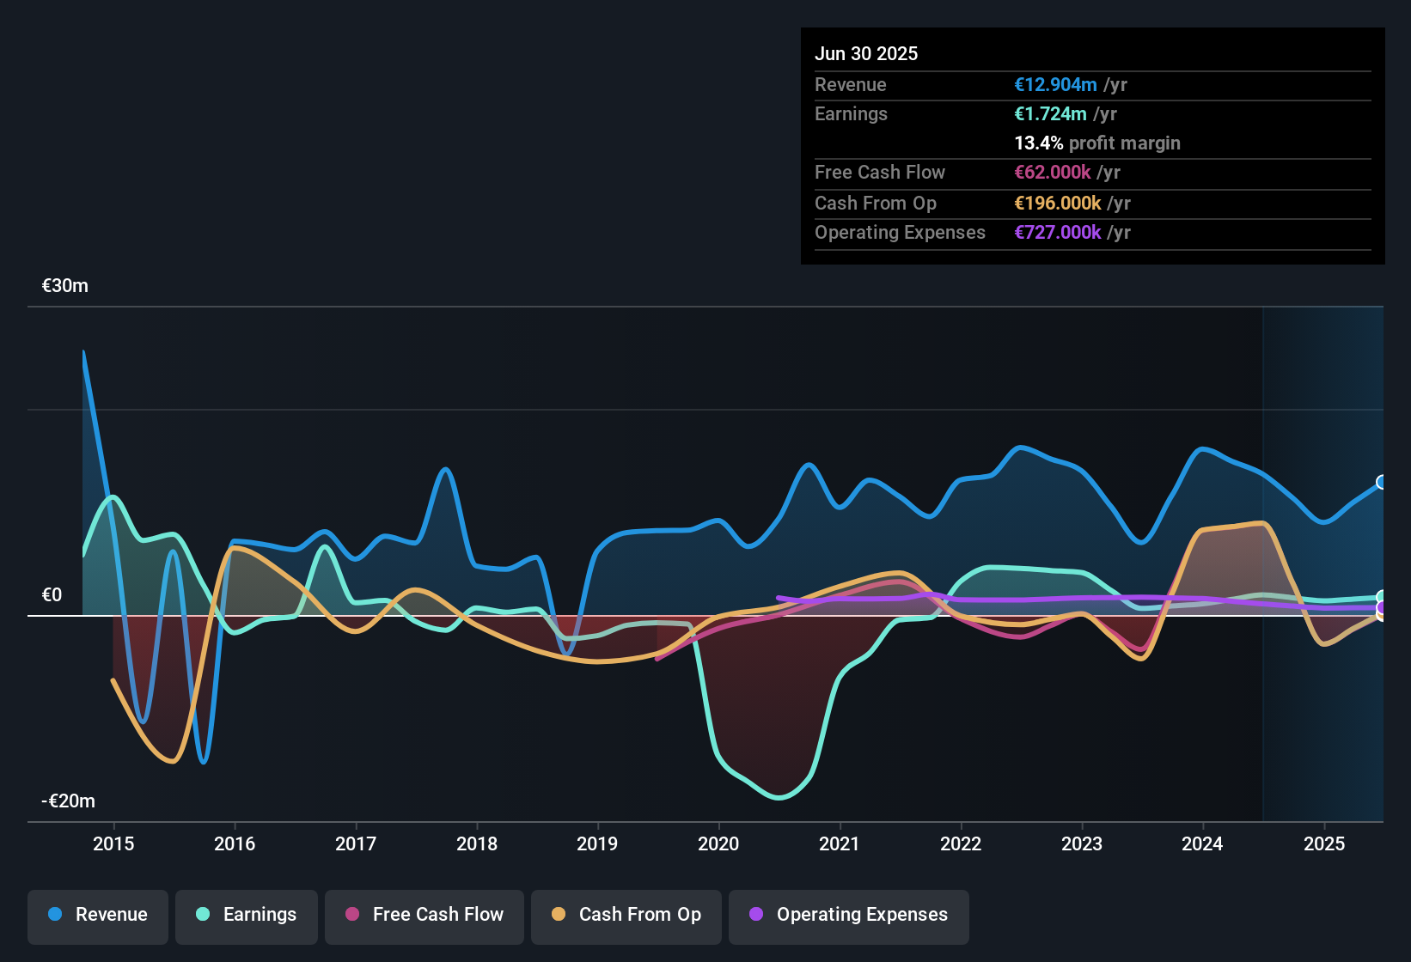Toggle the Free Cash Flow series visibility
The image size is (1411, 962).
[x=424, y=915]
